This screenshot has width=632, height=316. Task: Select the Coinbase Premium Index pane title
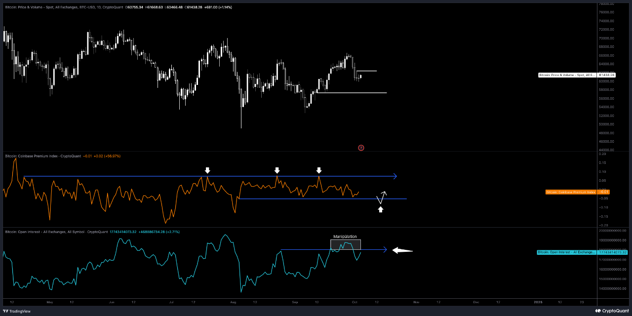31,155
